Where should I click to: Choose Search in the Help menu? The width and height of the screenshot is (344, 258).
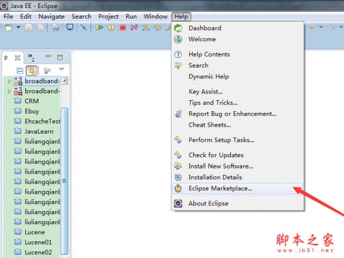pos(237,65)
